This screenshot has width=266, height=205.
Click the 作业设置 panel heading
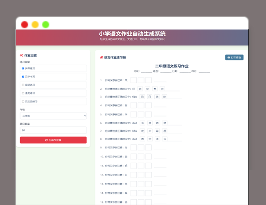(31, 55)
